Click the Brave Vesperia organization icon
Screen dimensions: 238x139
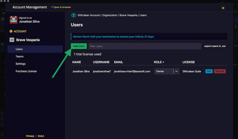[12, 40]
